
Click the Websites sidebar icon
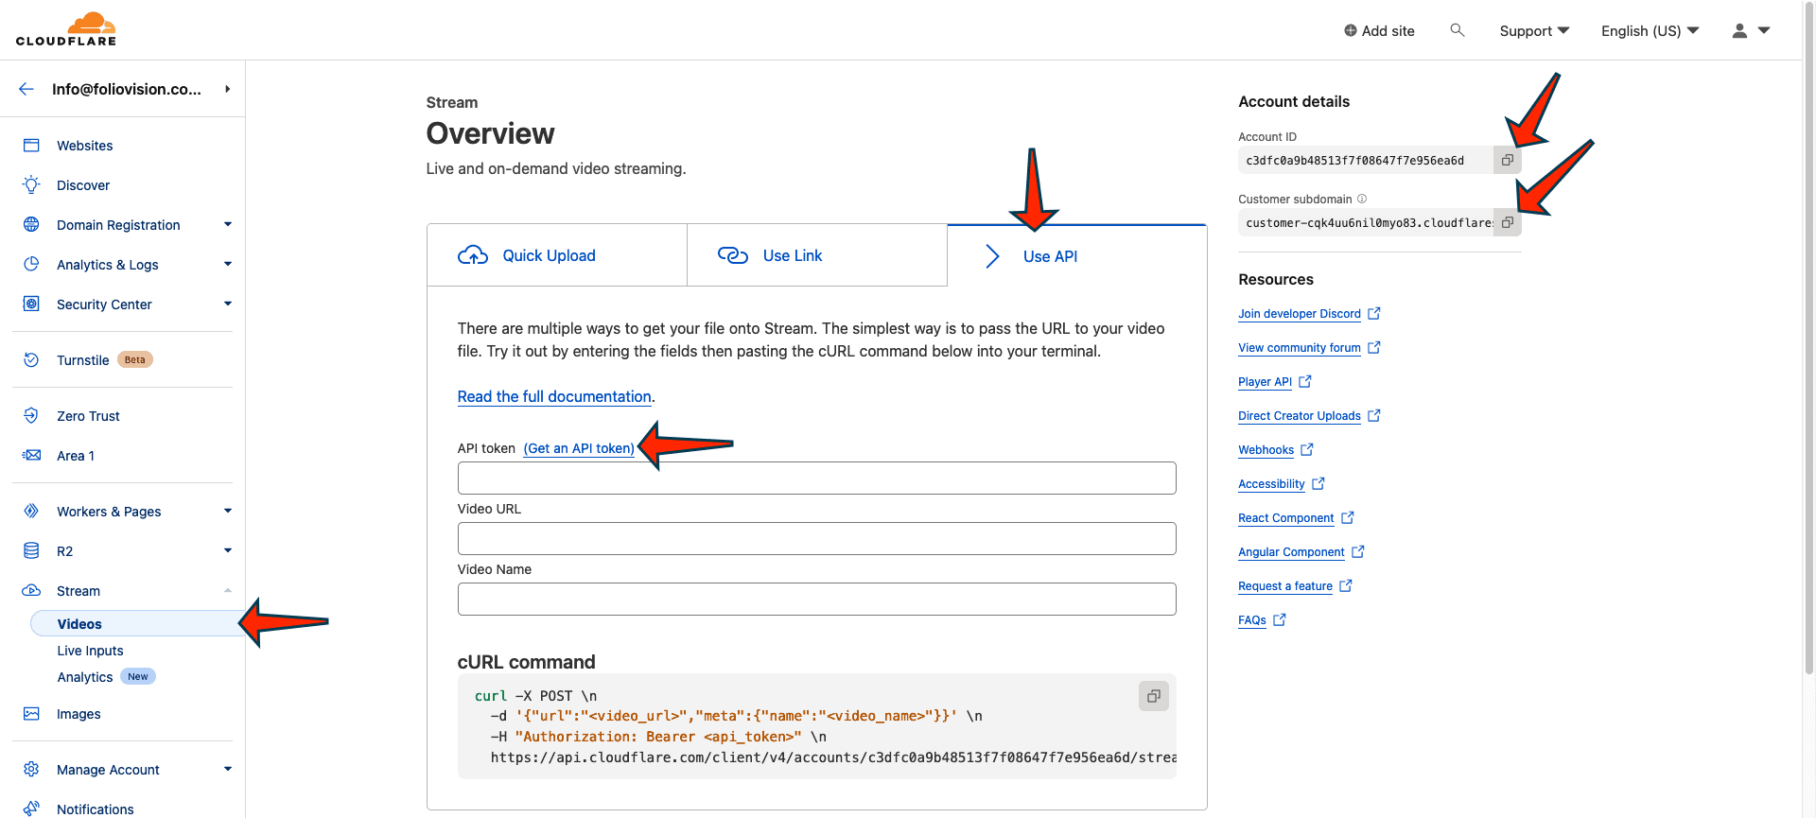(31, 146)
